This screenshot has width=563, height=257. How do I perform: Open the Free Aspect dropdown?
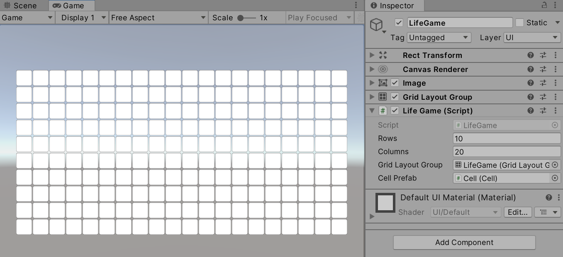pyautogui.click(x=158, y=18)
